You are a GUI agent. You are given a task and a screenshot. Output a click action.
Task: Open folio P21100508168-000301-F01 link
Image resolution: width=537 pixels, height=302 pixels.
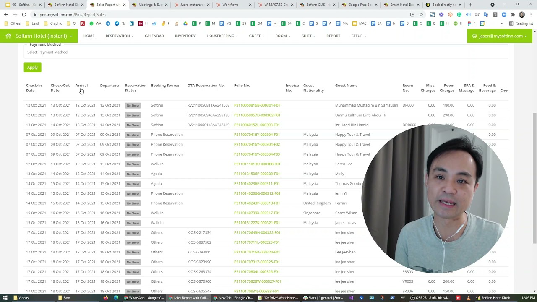[257, 105]
